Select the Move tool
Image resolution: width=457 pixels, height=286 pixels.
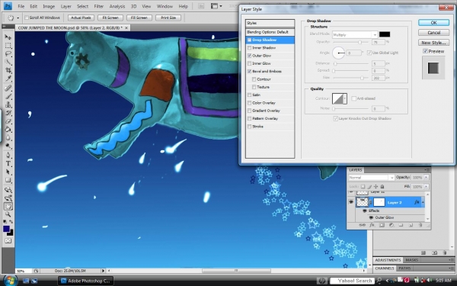[8, 37]
